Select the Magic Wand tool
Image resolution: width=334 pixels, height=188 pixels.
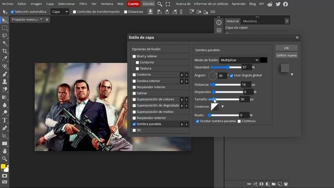pyautogui.click(x=5, y=43)
